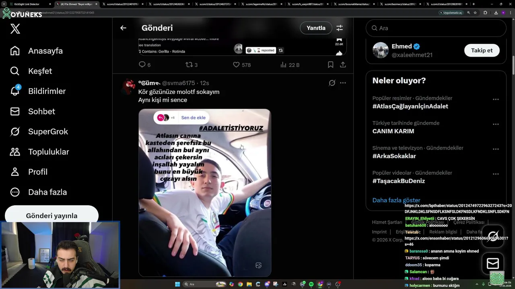Screen dimensions: 515x289
Task: More options for #AtlasÇağlayanİçinAdalet trend
Action: point(496,99)
